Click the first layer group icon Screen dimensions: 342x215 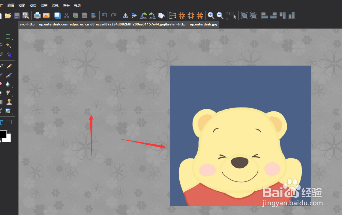click(244, 16)
